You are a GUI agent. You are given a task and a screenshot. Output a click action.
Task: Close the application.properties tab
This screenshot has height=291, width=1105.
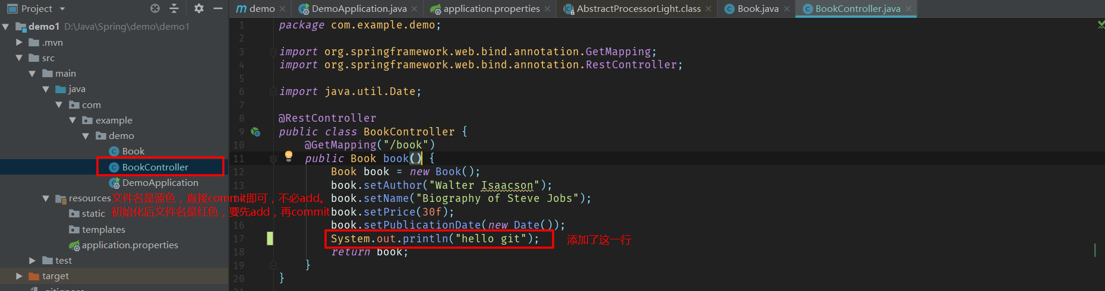[x=547, y=9]
